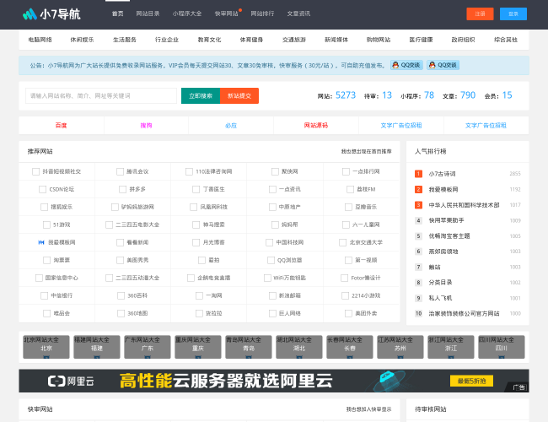Focus the website search input field
Image resolution: width=548 pixels, height=422 pixels.
101,96
